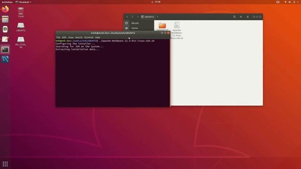Close the terminal window
This screenshot has height=169, width=301.
[x=168, y=33]
